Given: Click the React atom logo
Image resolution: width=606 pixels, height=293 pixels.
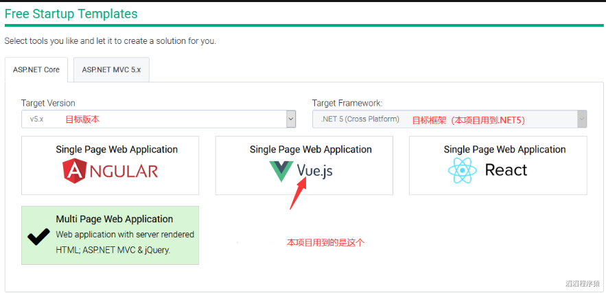Looking at the screenshot, I should 463,170.
